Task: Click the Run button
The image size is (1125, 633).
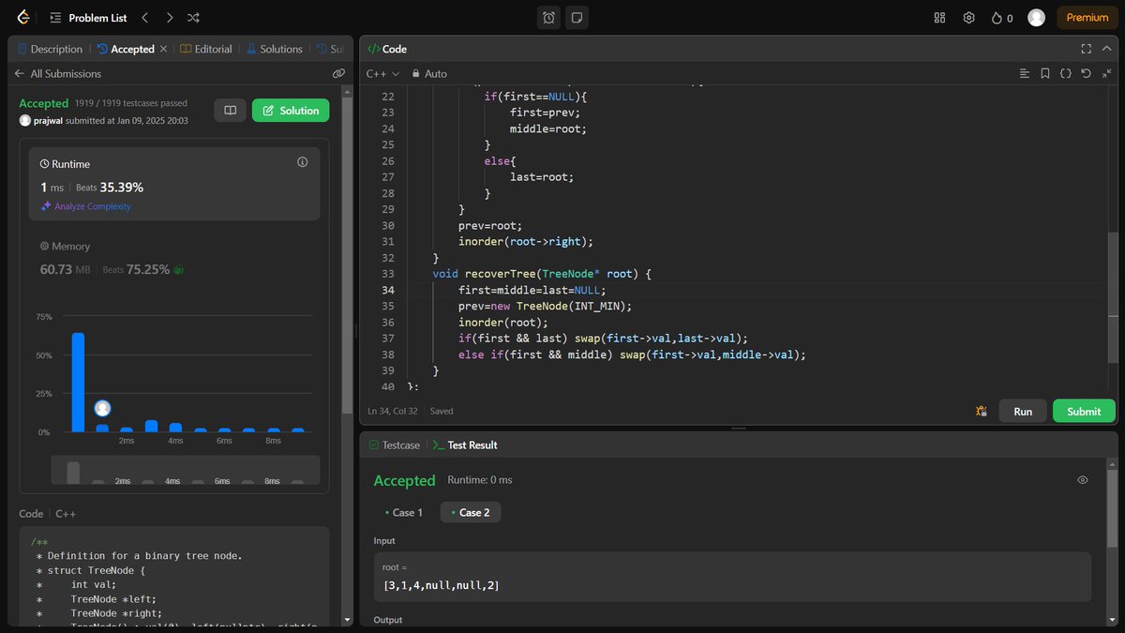Action: tap(1023, 411)
